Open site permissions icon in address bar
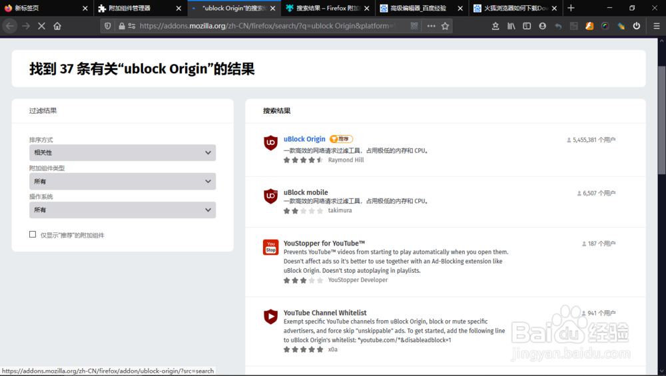666x376 pixels. 132,26
